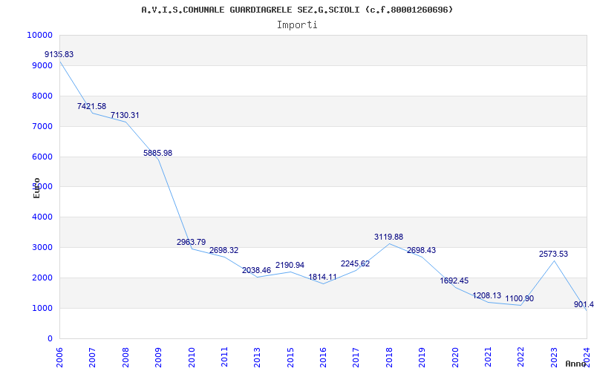Screen dimensions: 594x371
Task: Click x-axis year 2019
Action: [x=422, y=357]
